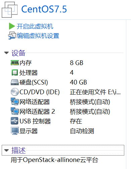Screen dimensions: 131x169
Task: Click the hard disk drive icon
Action: click(15, 82)
